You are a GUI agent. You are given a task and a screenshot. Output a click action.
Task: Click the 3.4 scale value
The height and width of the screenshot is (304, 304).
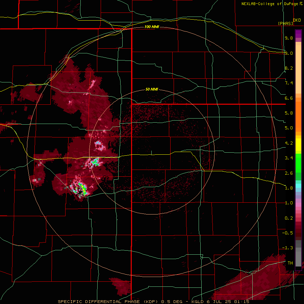pos(289,158)
